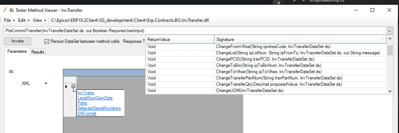Select the ChangeTransferQty method row
This screenshot has height=133, width=399.
click(266, 84)
